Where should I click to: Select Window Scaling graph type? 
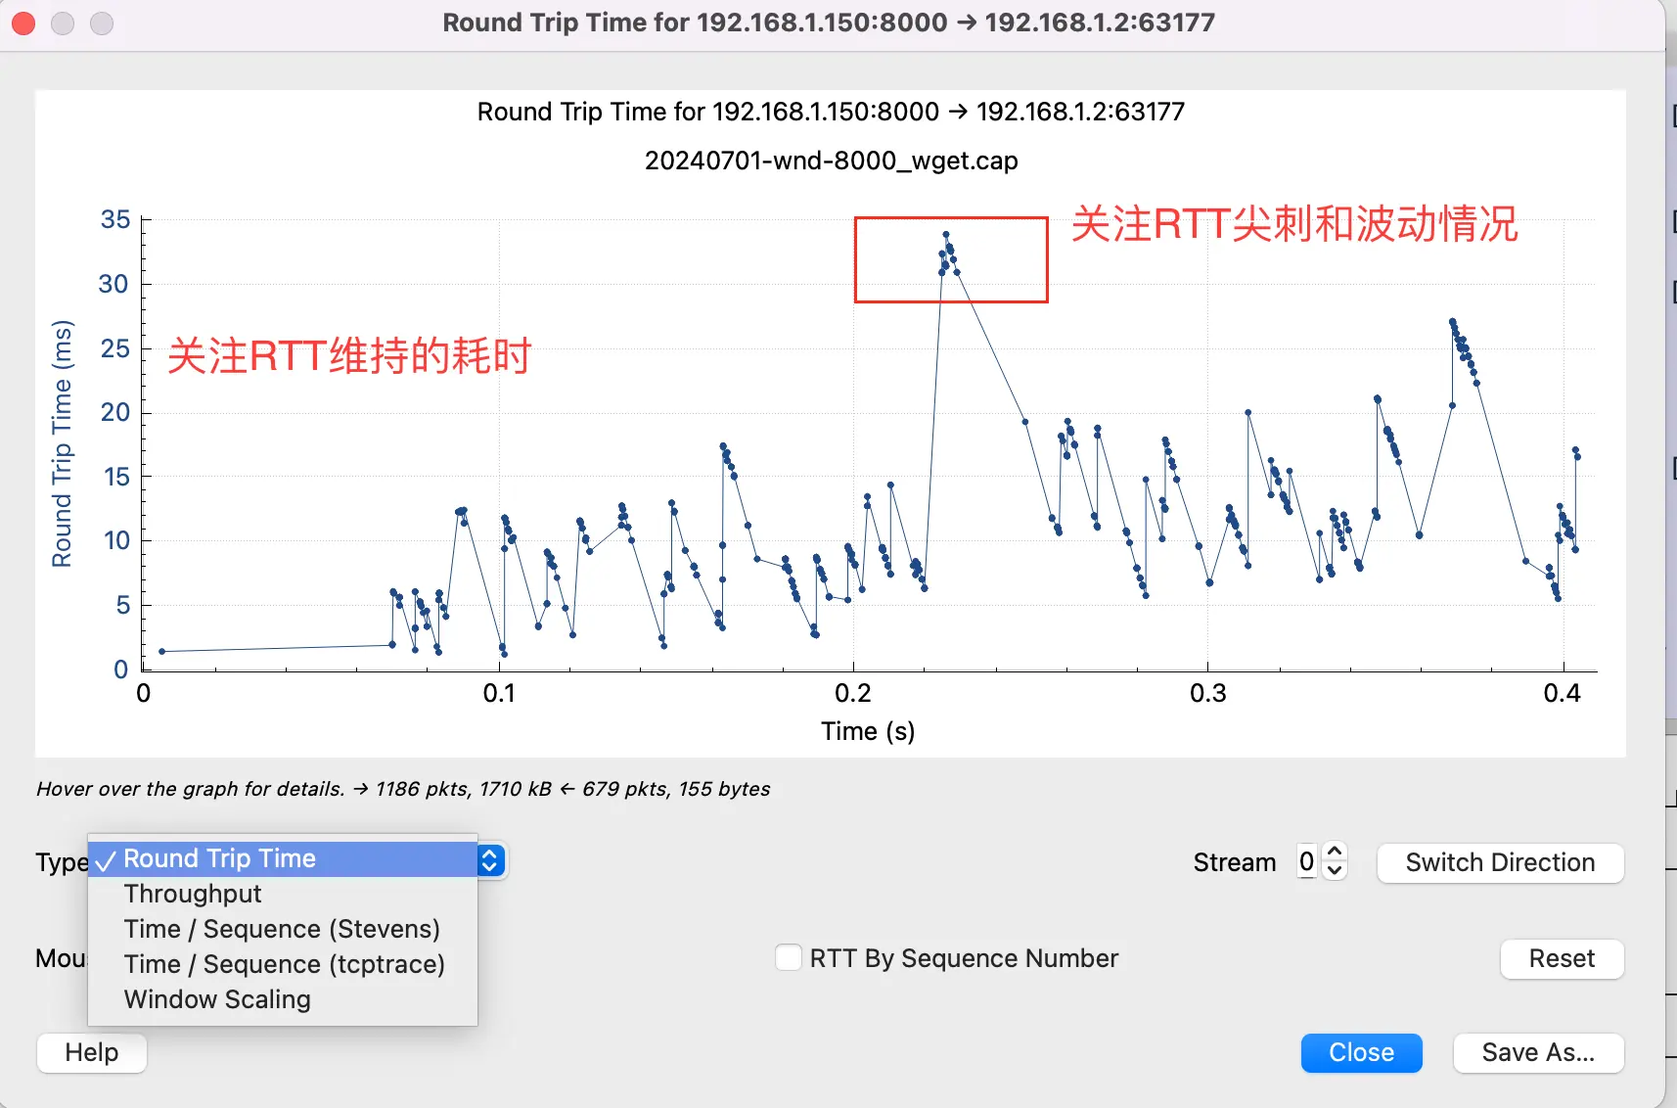[282, 999]
